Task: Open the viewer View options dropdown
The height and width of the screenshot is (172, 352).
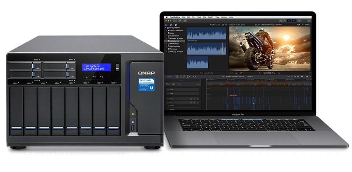Action: pos(308,25)
